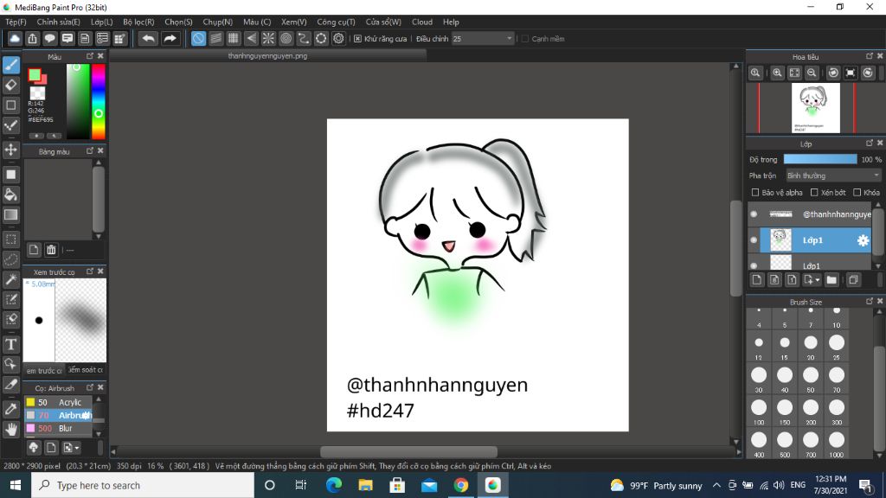Open the Cloud menu
The image size is (886, 498).
(422, 22)
